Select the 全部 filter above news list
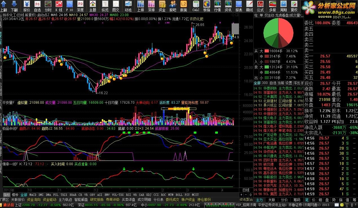Screen dimensions: 358x208 coord(257,83)
